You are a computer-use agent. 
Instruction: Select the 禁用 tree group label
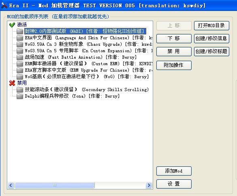pyautogui.click(x=22, y=83)
